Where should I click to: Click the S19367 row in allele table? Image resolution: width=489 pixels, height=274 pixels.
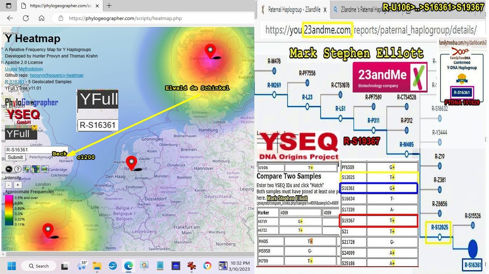click(x=379, y=220)
